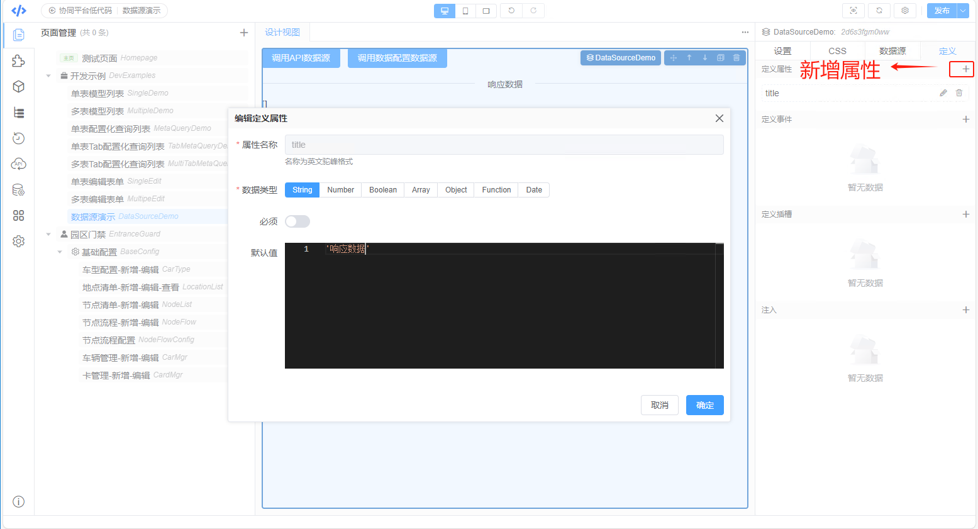Close the edit property dialog
The width and height of the screenshot is (978, 529).
click(720, 118)
